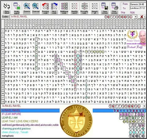Screen dimensions: 147x139
Task: Click the Save screen icon
Action: [x=105, y=6]
